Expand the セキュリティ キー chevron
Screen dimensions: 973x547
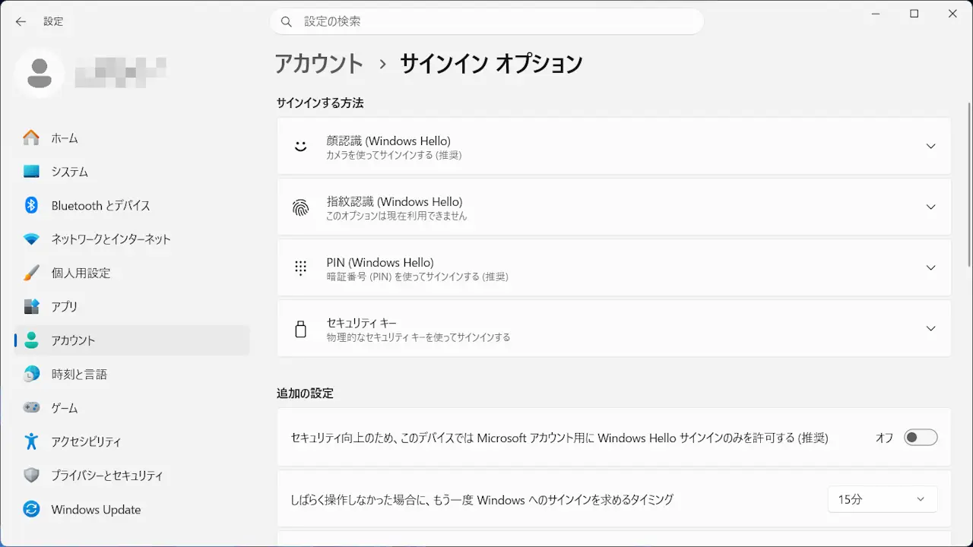[930, 328]
